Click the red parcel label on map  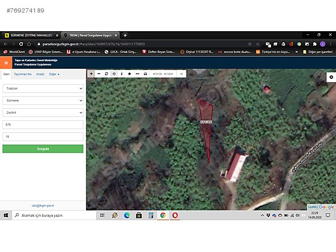point(206,122)
